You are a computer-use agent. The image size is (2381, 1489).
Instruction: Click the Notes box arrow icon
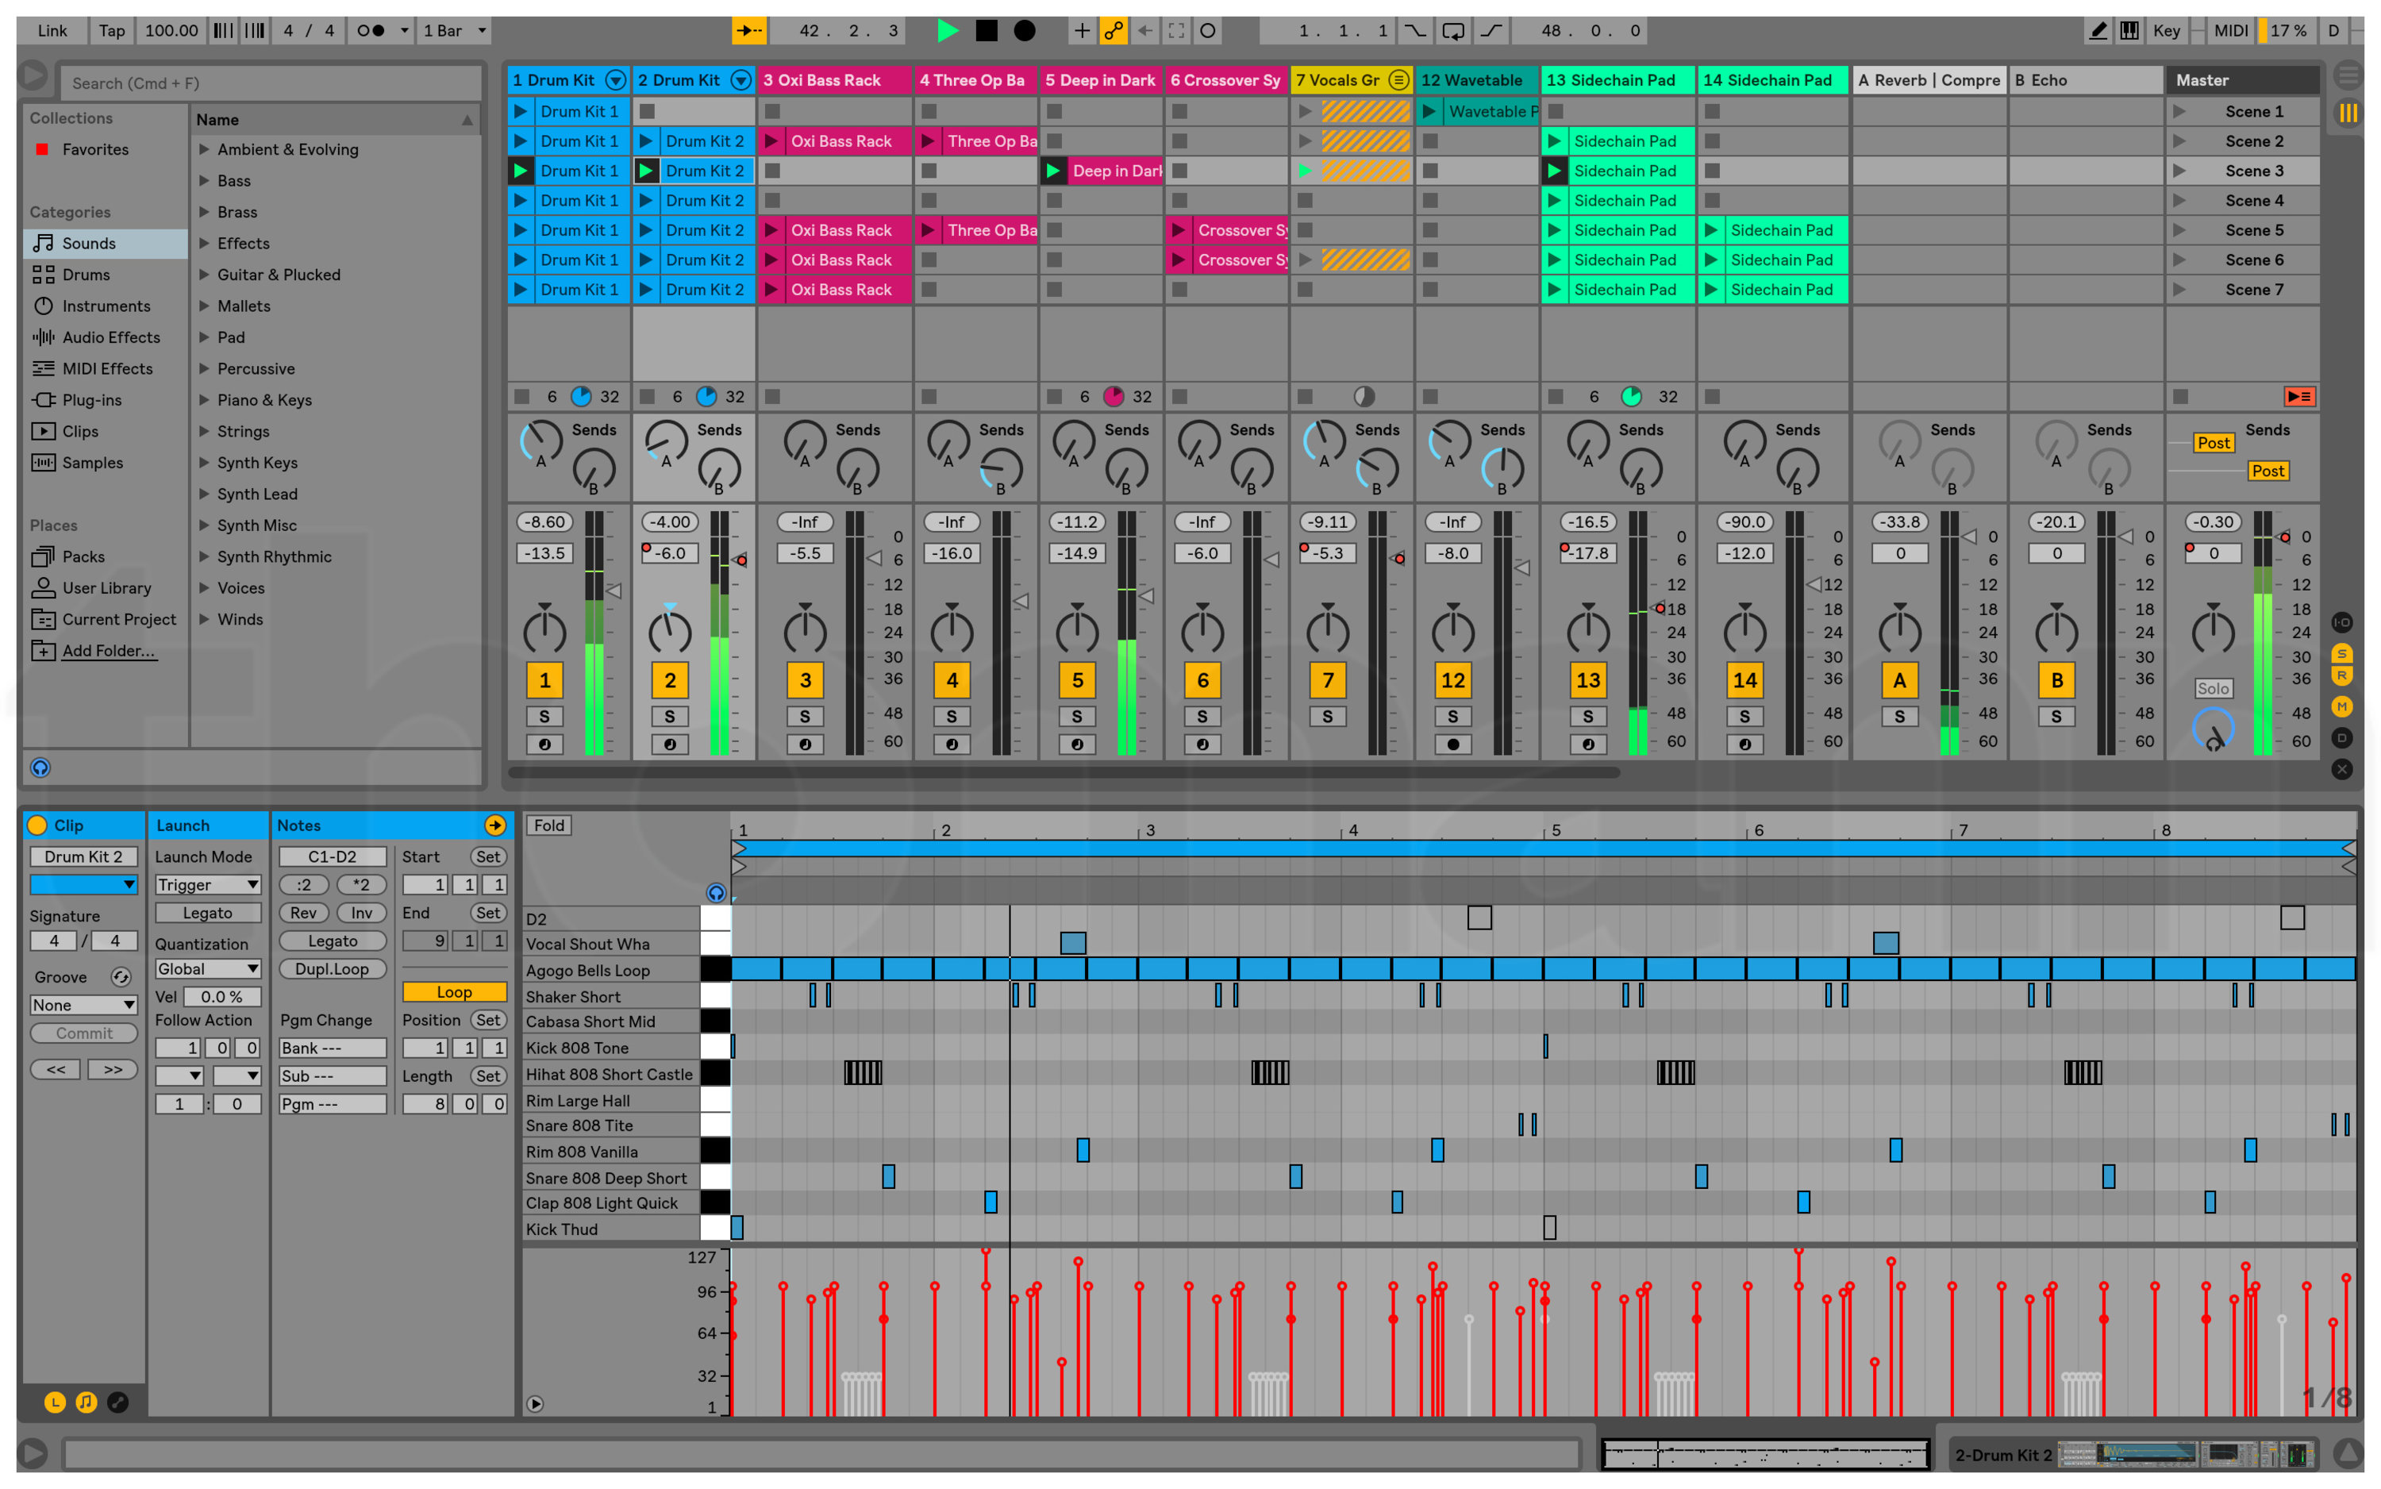pyautogui.click(x=494, y=825)
